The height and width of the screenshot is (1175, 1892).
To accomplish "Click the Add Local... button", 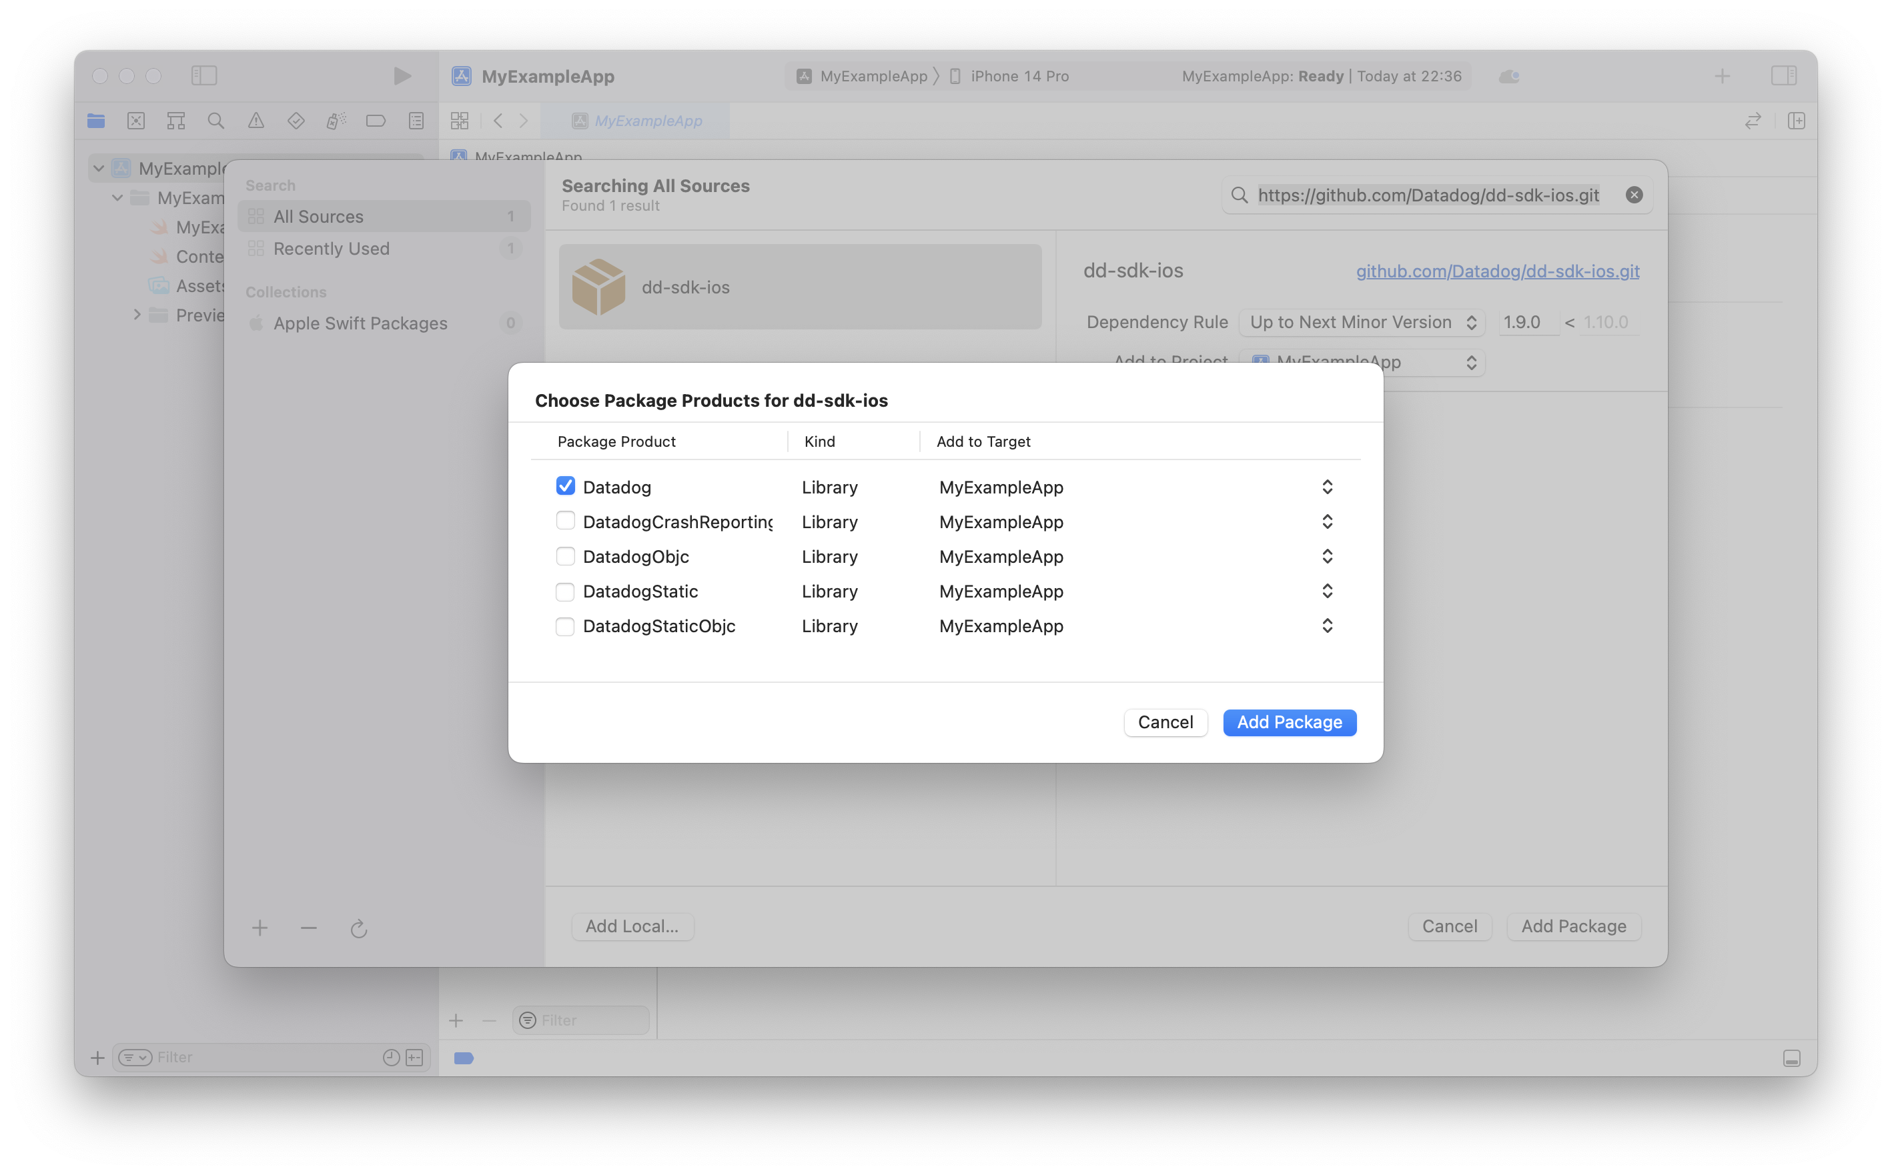I will 632,926.
